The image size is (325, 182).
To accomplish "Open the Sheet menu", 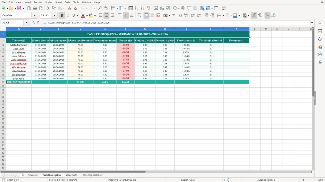I will [x=58, y=2].
